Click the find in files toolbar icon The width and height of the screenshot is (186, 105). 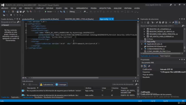(x=85, y=12)
